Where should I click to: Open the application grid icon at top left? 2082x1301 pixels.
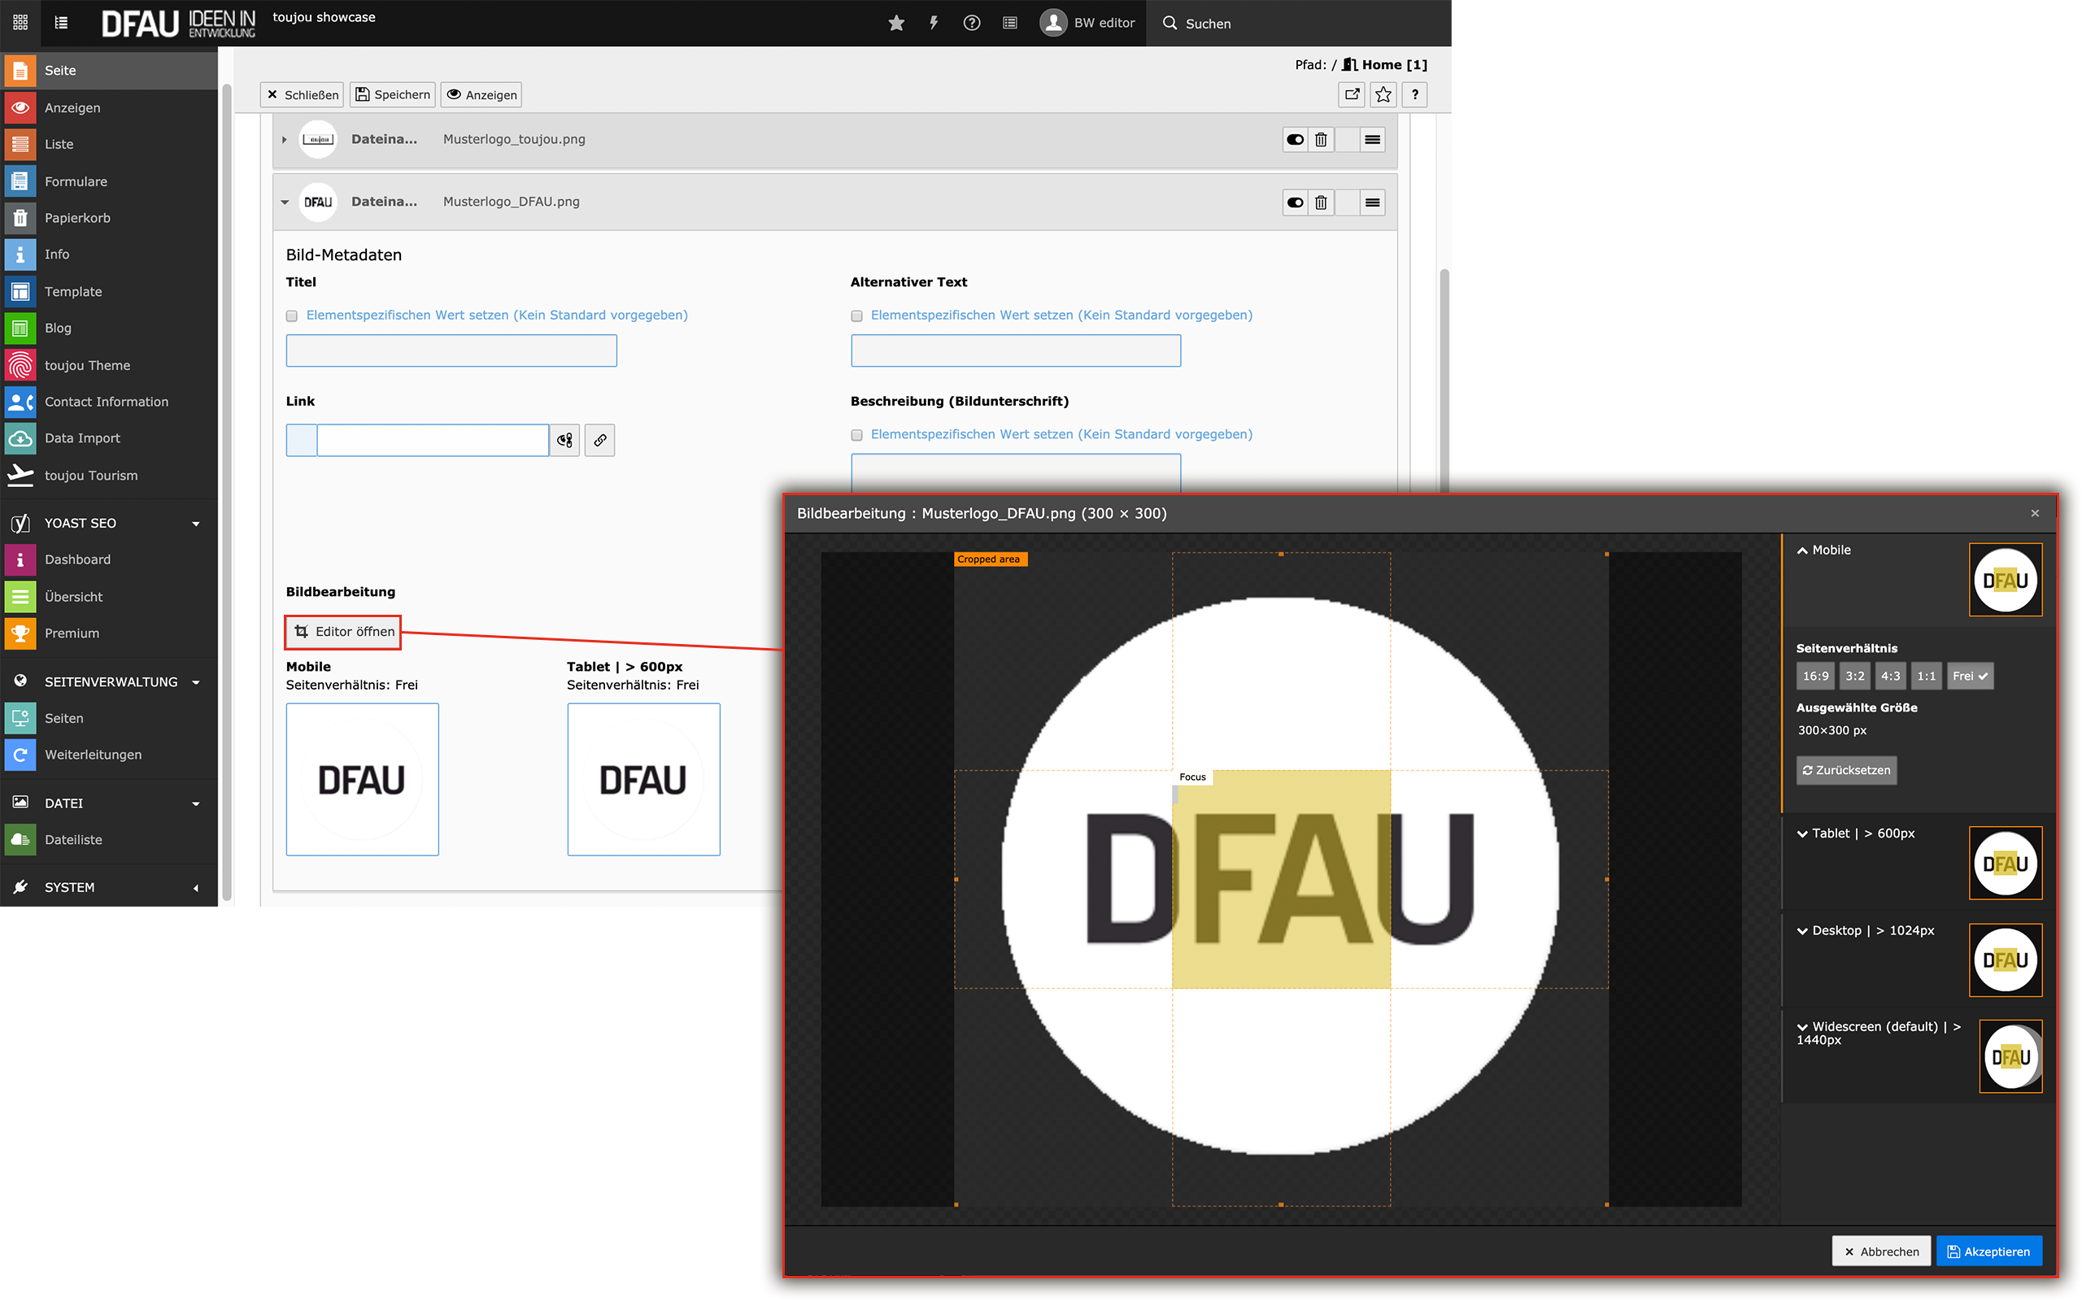[x=20, y=23]
